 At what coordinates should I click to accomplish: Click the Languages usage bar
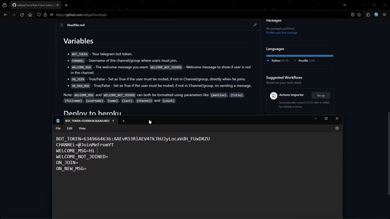click(x=299, y=56)
